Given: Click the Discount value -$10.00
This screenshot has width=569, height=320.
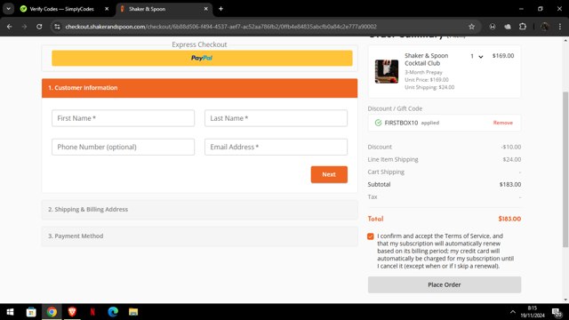Looking at the screenshot, I should (x=511, y=147).
